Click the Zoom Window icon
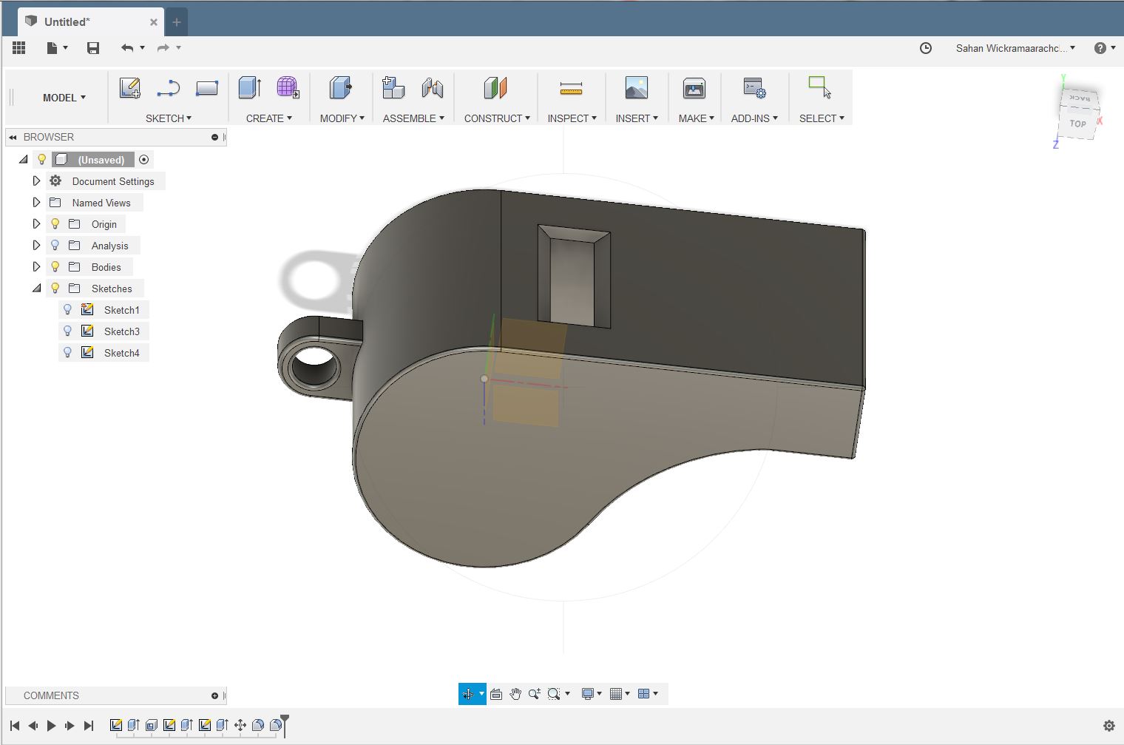Image resolution: width=1124 pixels, height=745 pixels. (x=554, y=694)
